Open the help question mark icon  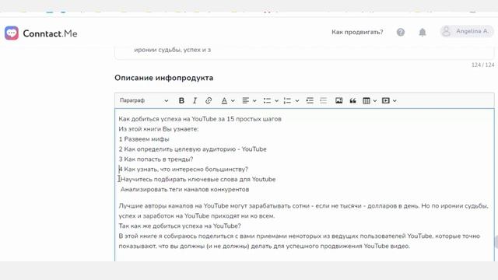(x=401, y=32)
